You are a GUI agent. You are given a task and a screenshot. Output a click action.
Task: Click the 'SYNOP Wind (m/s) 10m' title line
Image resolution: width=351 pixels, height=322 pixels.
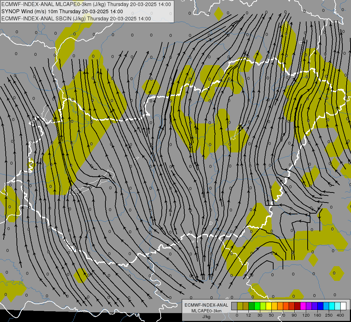[x=62, y=11]
